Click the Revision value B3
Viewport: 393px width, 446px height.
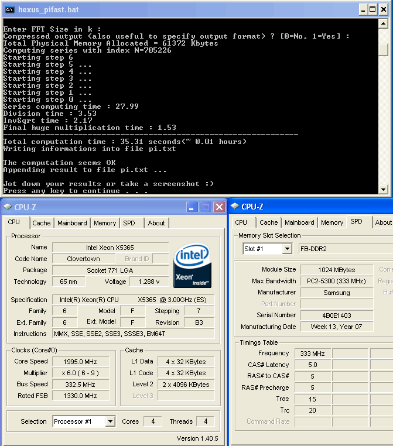tap(199, 323)
